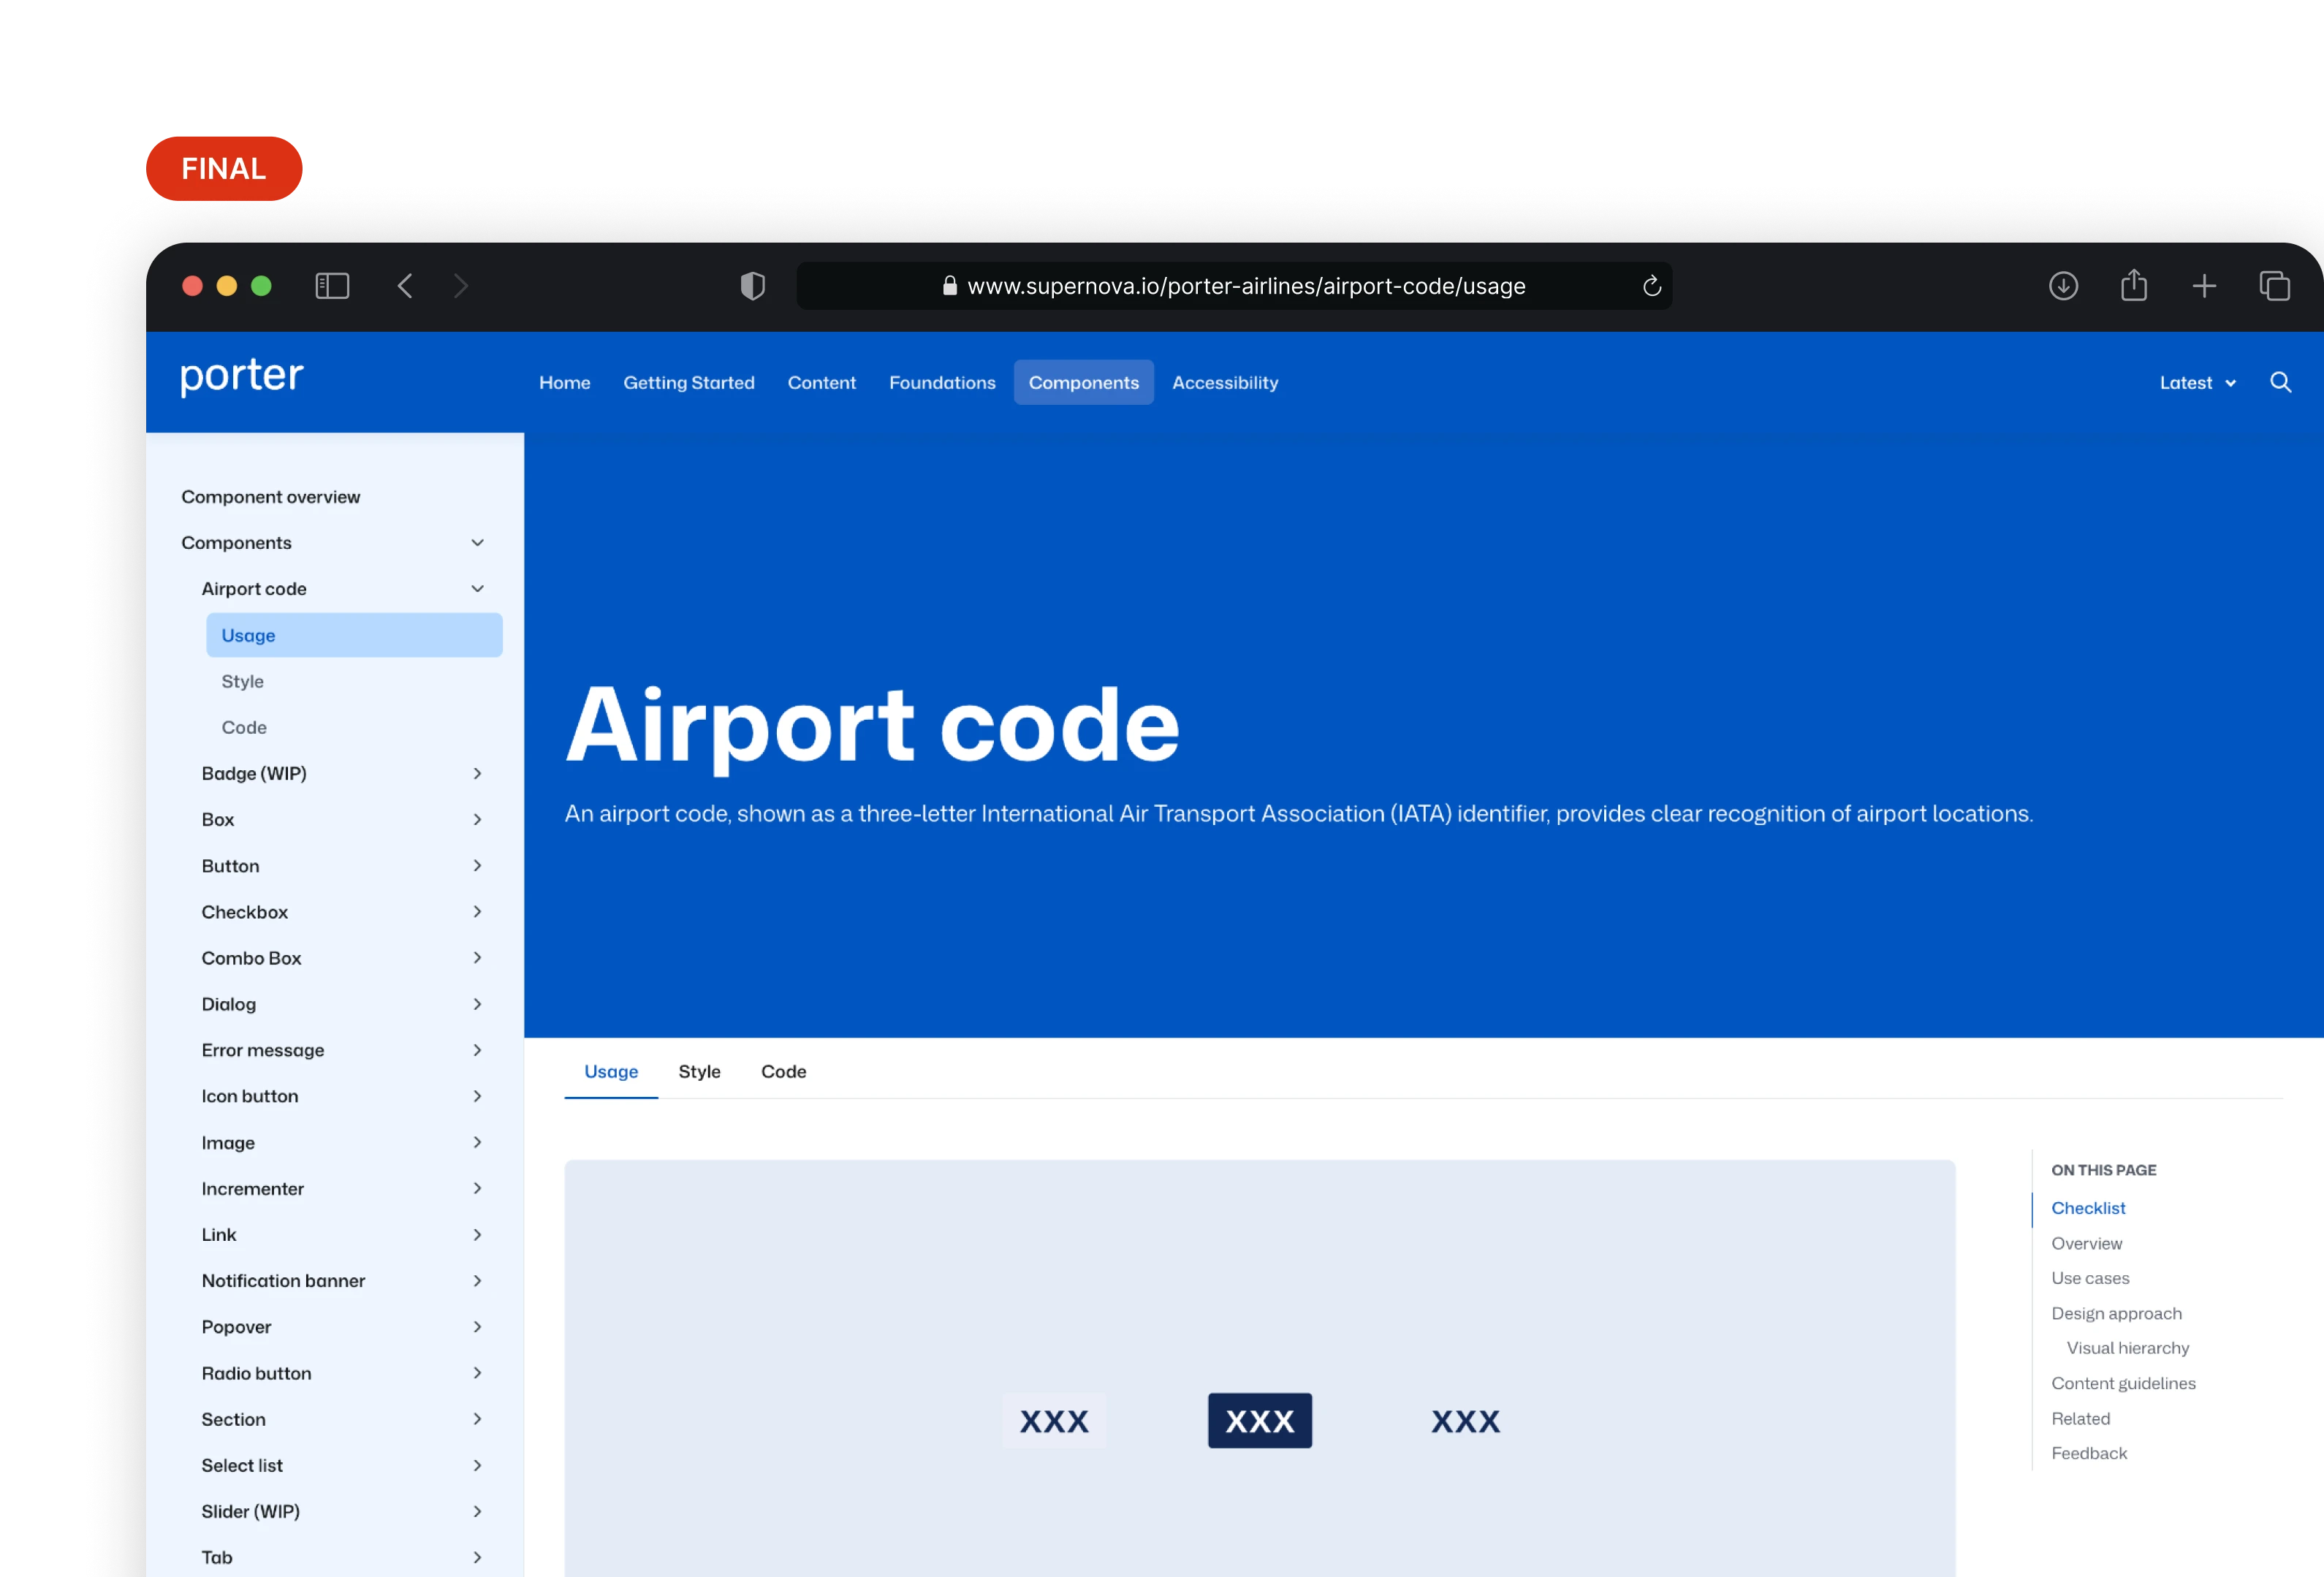The height and width of the screenshot is (1577, 2324).
Task: Open the Safari share sheet
Action: pos(2134,284)
